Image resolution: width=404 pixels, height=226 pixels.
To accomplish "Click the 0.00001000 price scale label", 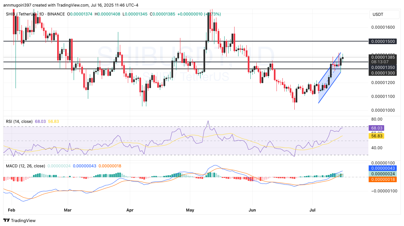I will (383, 110).
